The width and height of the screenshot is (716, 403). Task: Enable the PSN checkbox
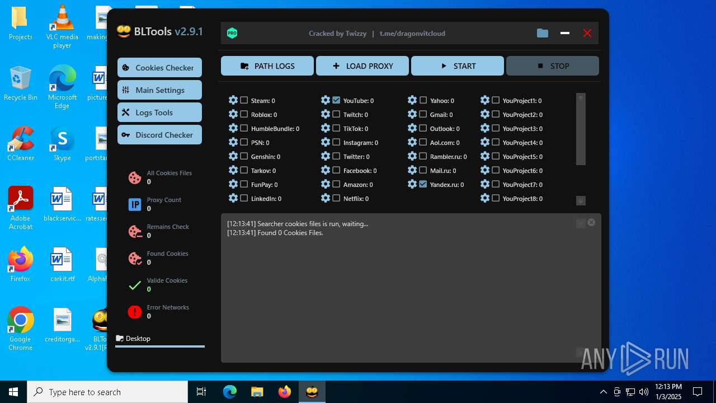tap(244, 142)
